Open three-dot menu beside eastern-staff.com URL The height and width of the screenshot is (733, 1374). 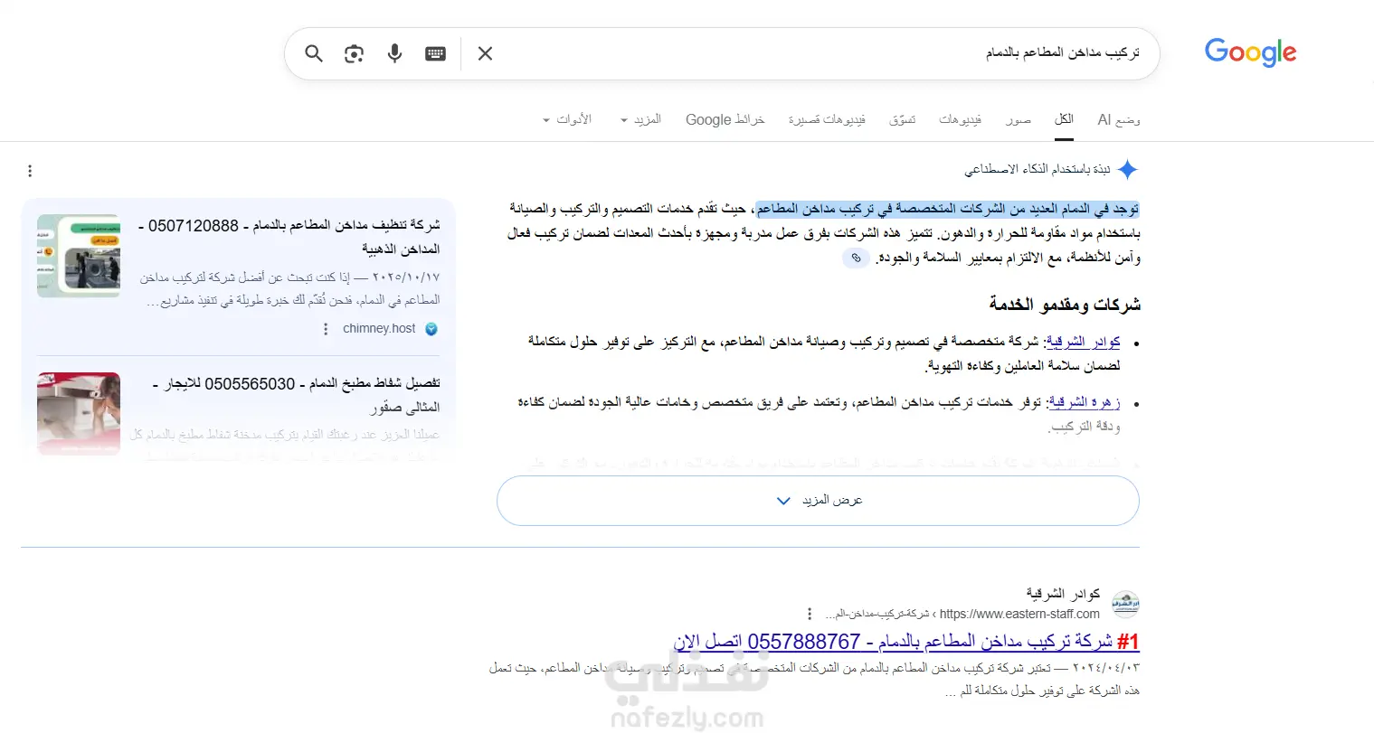[x=810, y=614]
